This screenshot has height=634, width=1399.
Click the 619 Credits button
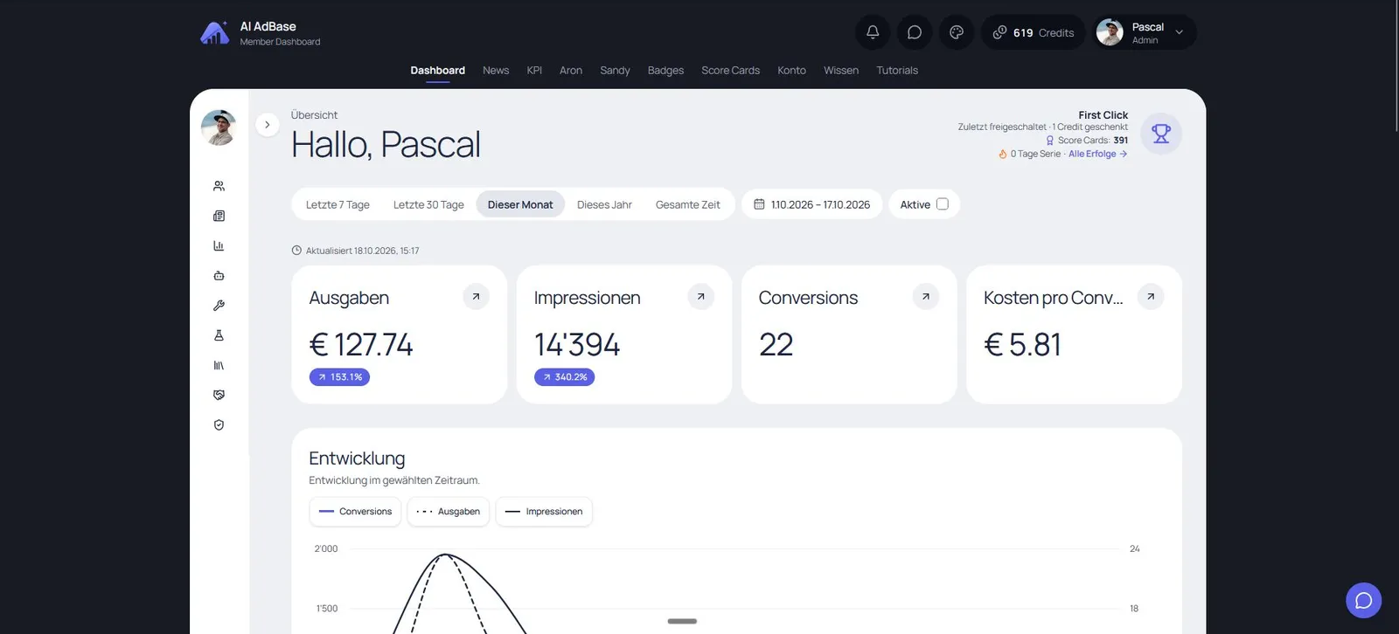coord(1033,32)
